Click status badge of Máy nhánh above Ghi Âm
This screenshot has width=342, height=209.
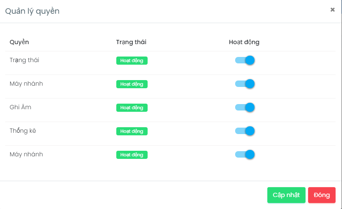point(132,84)
